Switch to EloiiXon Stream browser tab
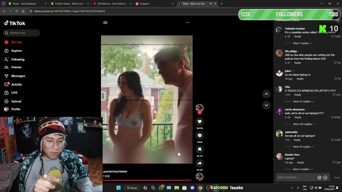Image resolution: width=342 pixels, height=192 pixels. click(69, 4)
